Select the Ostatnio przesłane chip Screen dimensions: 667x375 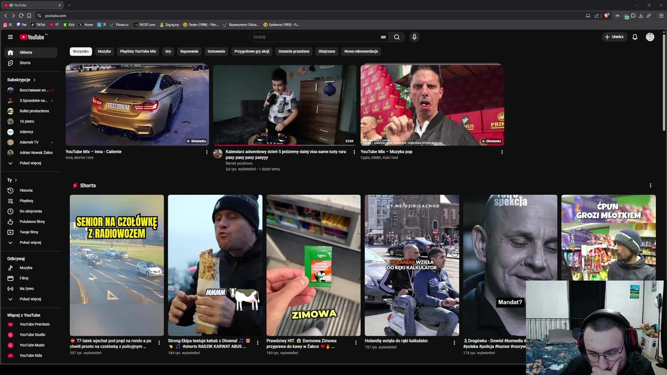coord(294,51)
